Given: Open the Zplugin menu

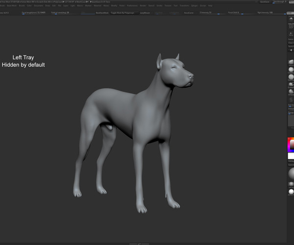Looking at the screenshot, I should click(194, 5).
